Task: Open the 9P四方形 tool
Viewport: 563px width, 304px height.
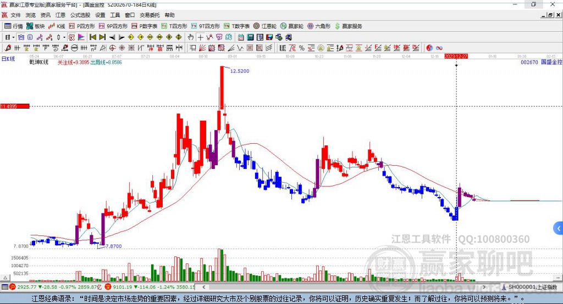Action: (x=113, y=26)
